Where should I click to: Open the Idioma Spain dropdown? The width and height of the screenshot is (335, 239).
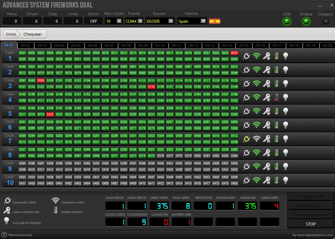(x=203, y=21)
